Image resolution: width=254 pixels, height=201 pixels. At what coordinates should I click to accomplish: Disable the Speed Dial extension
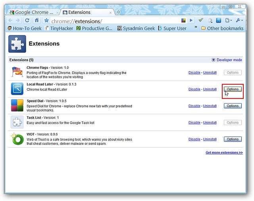pos(194,106)
